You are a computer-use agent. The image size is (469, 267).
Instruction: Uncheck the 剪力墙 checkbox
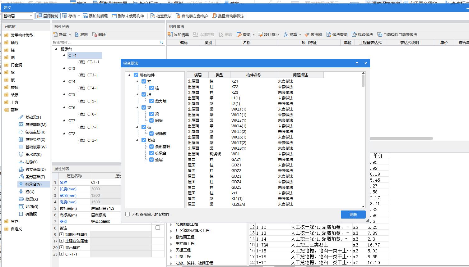(151, 101)
